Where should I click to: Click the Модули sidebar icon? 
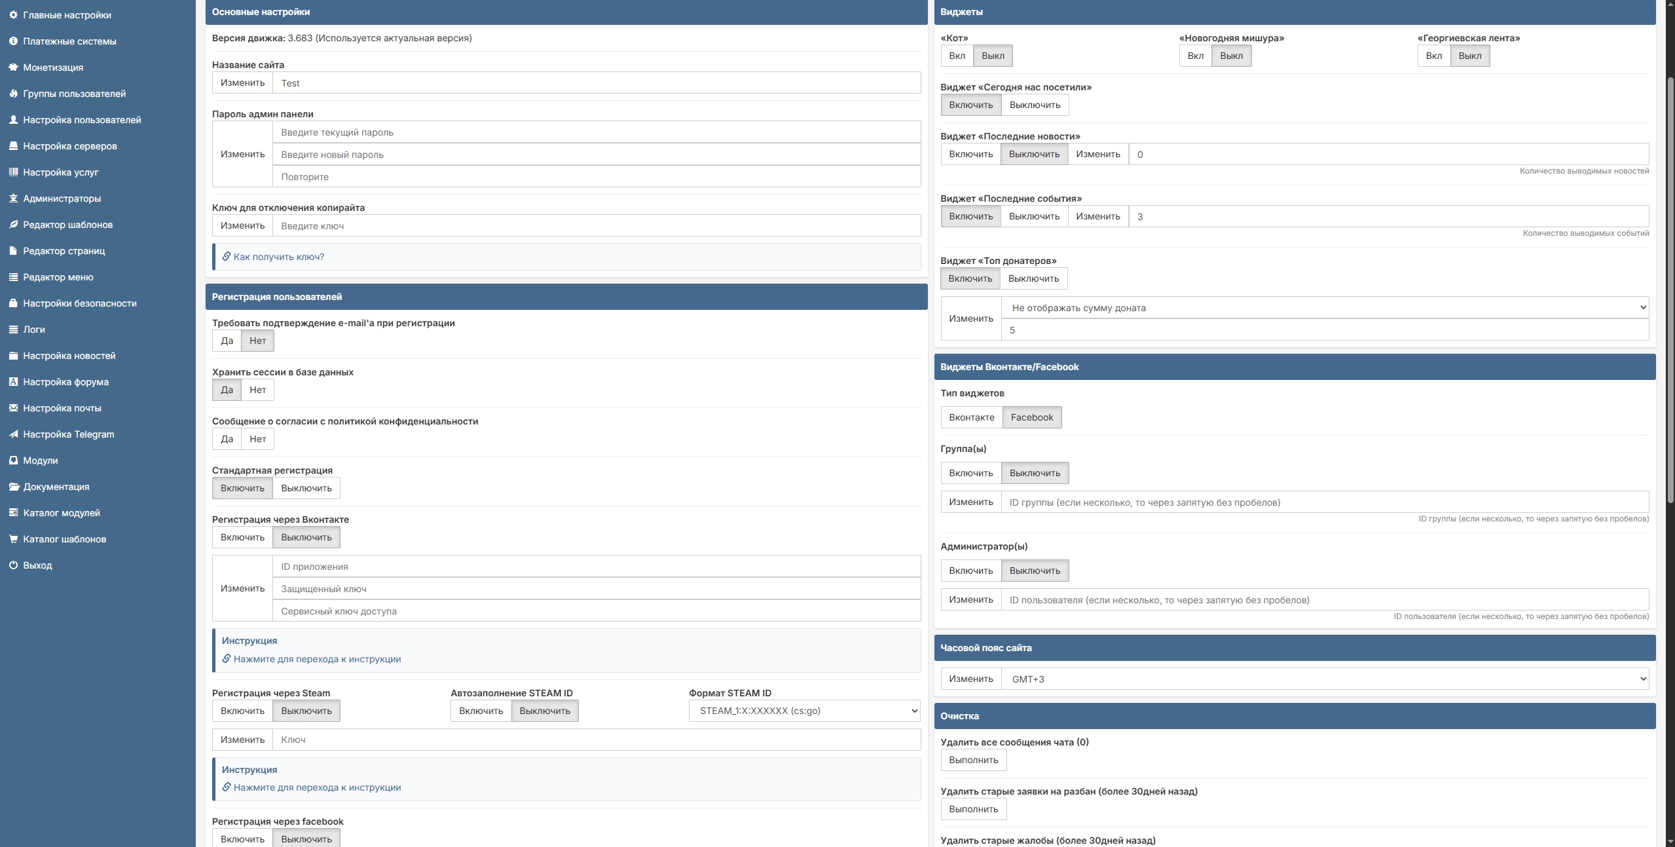coord(13,461)
